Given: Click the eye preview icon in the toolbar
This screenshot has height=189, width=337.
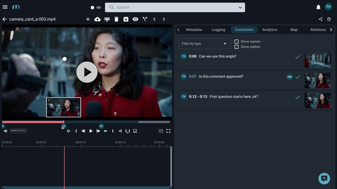Looking at the screenshot, I should point(135,19).
